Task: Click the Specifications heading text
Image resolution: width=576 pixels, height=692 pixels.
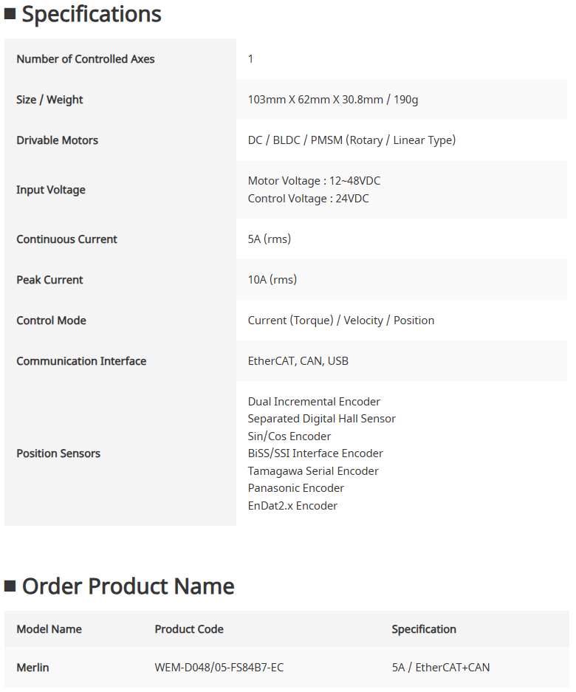Action: coord(92,14)
